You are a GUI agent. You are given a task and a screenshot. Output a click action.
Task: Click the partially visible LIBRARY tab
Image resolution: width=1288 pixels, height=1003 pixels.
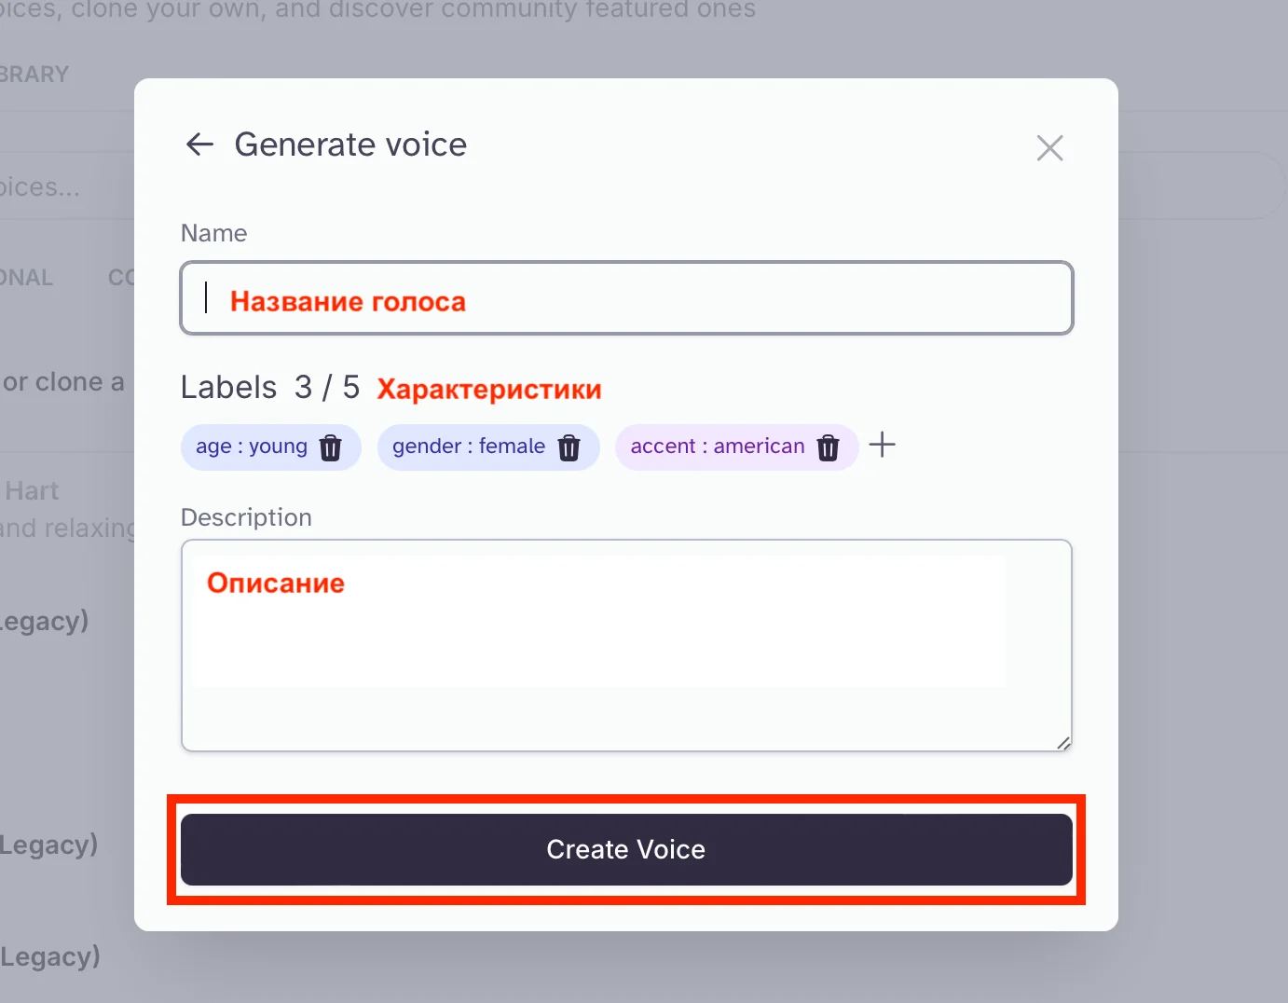coord(34,75)
